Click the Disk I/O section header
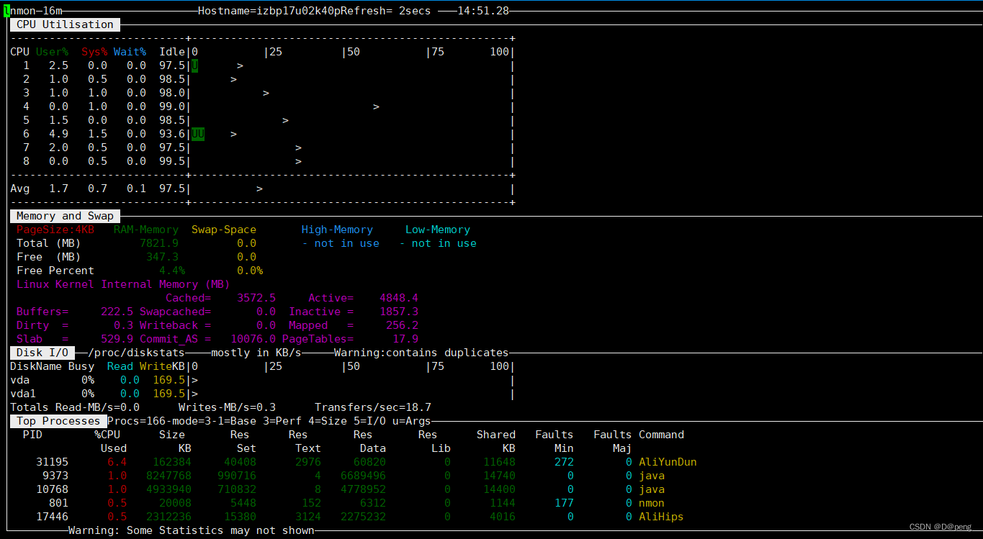 [x=42, y=353]
